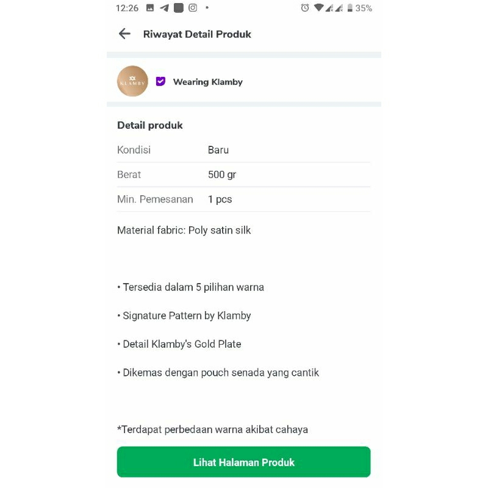Tap the 12:26 clock in status bar
Image resolution: width=488 pixels, height=488 pixels.
pyautogui.click(x=127, y=8)
